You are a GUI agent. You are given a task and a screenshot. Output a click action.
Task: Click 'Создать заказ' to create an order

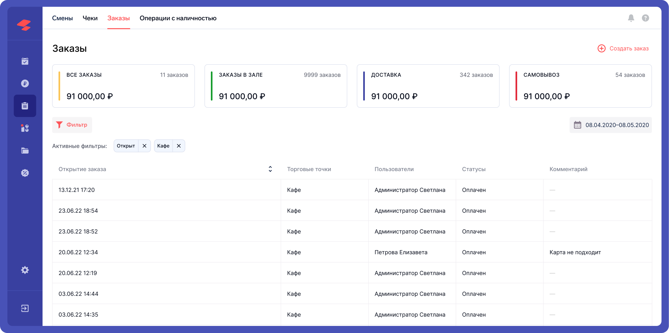click(623, 48)
